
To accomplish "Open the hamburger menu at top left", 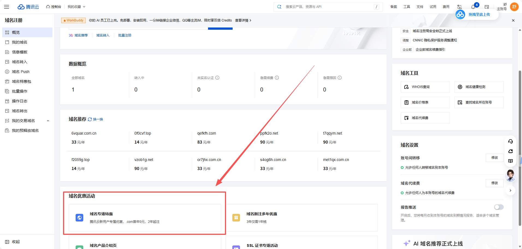I will (7, 7).
